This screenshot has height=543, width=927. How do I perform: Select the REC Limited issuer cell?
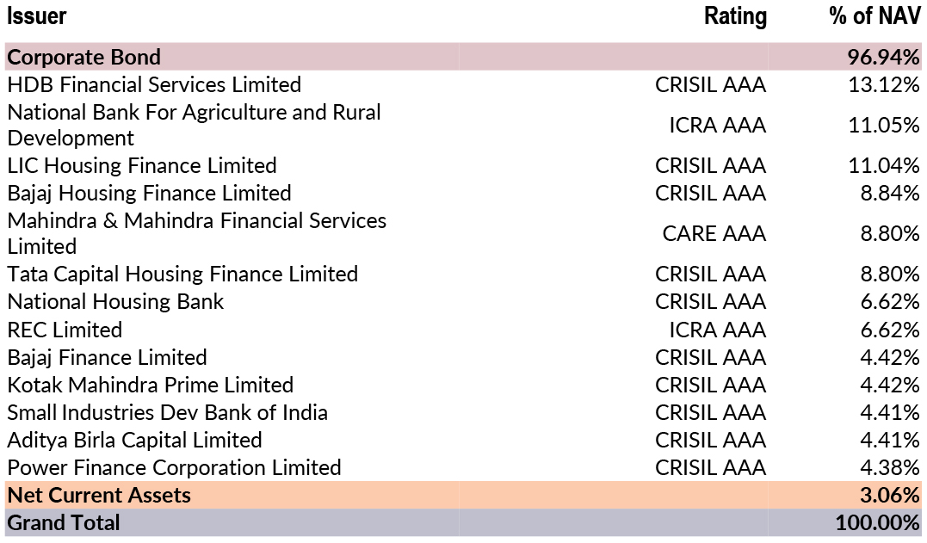click(65, 330)
